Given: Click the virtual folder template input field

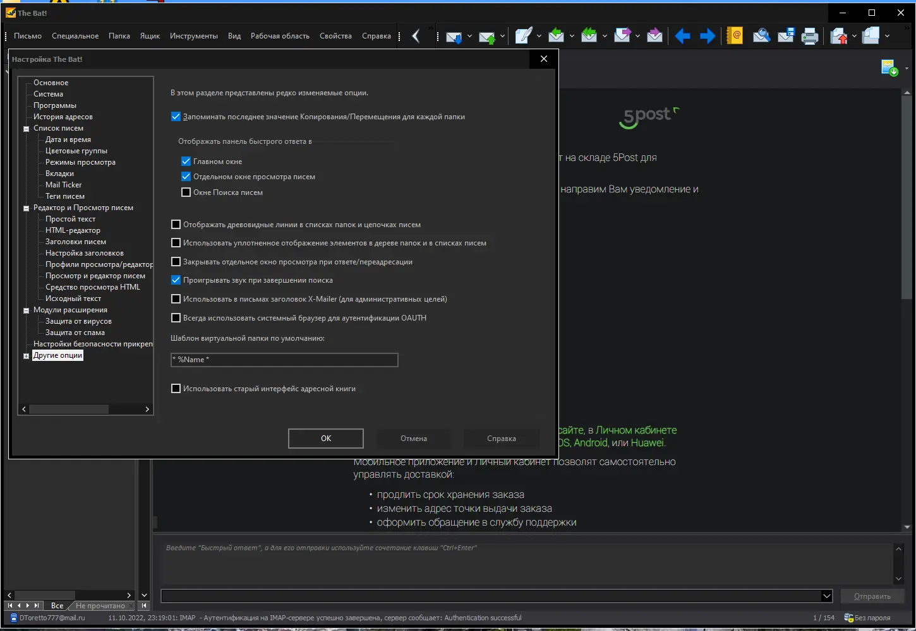Looking at the screenshot, I should (284, 360).
